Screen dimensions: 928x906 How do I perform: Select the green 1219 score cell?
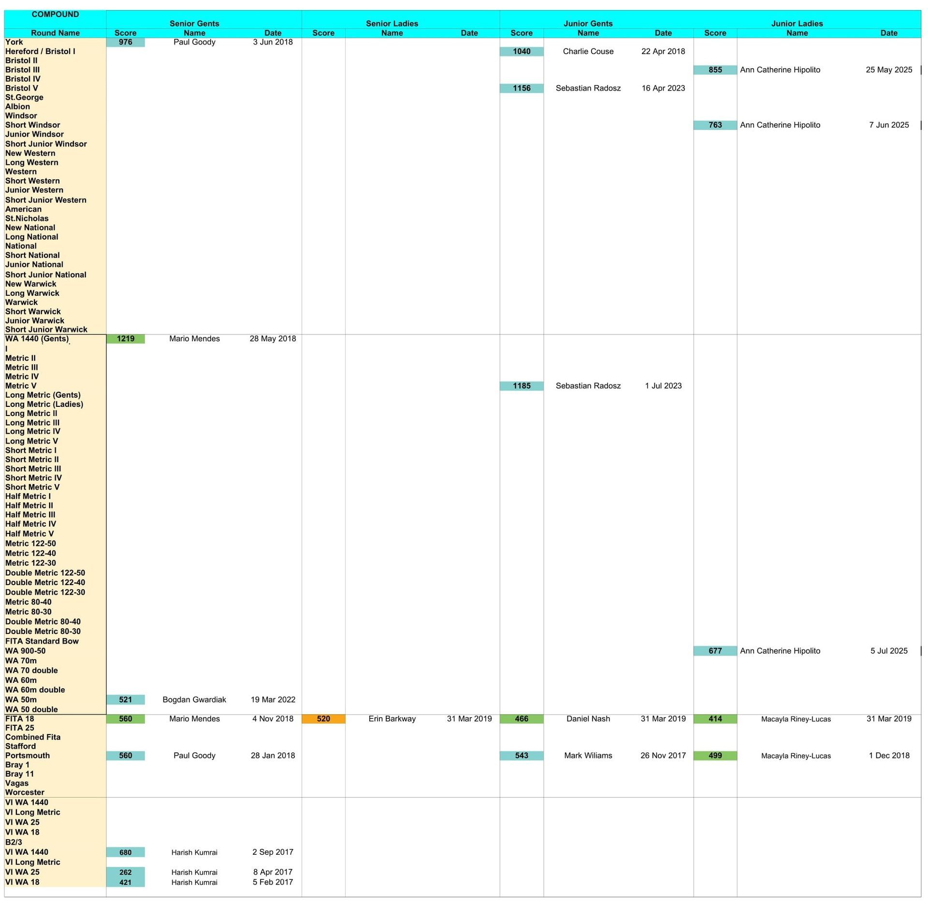tap(126, 339)
